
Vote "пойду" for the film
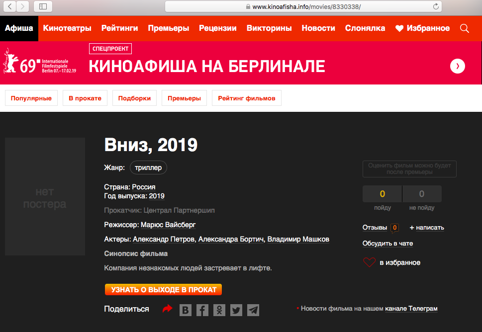[x=382, y=194]
